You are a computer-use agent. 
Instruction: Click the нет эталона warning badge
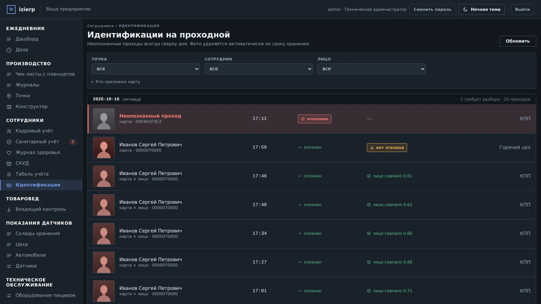pyautogui.click(x=387, y=148)
